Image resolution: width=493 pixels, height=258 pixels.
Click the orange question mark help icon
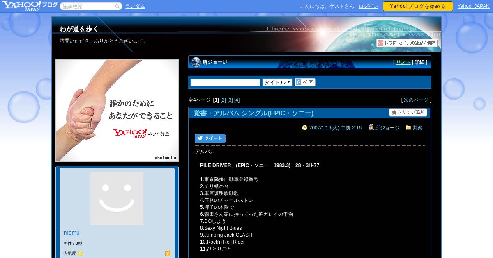click(168, 253)
